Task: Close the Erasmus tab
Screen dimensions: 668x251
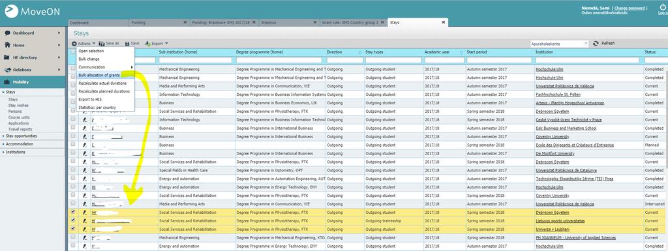Action: click(315, 22)
